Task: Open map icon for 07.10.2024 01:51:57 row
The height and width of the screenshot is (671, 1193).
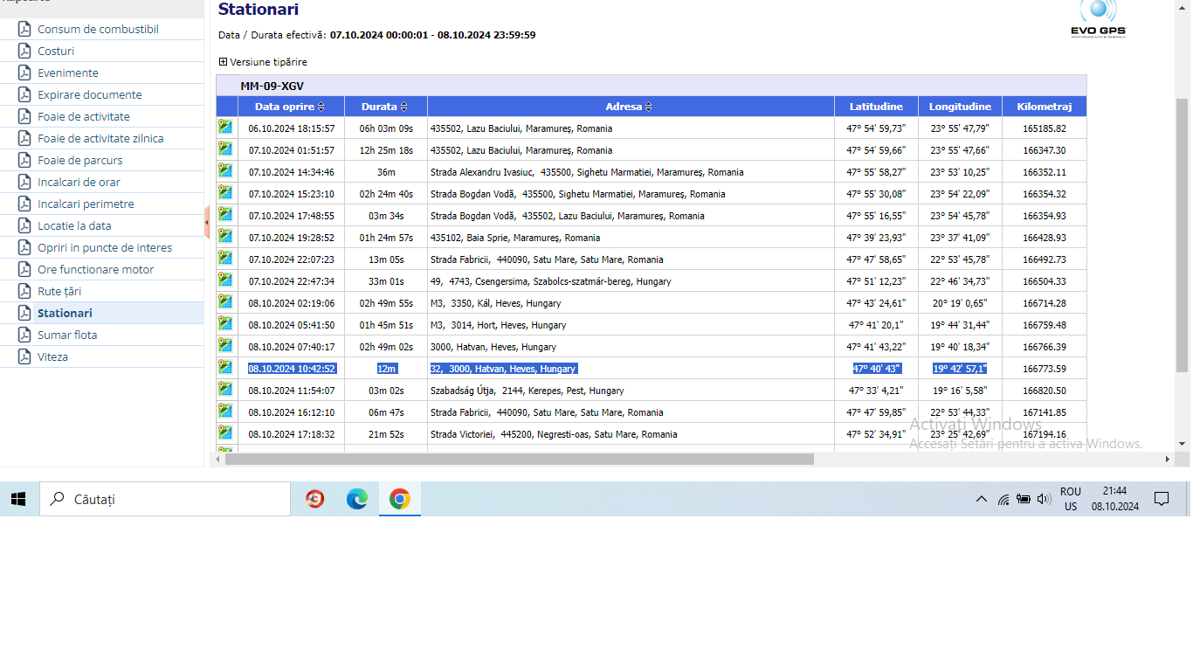Action: 225,149
